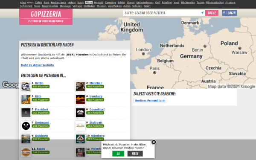Decline with the Nein button
This screenshot has width=256, height=160.
[x=135, y=154]
